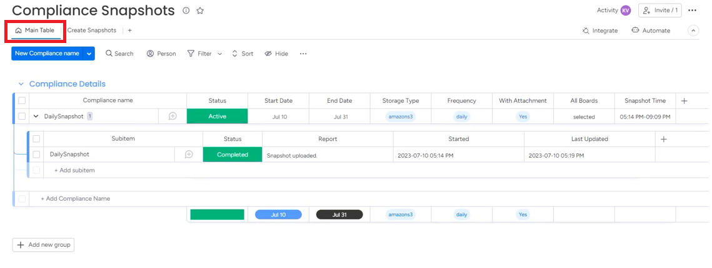Open the DailySnapshot item conversation bubble
The height and width of the screenshot is (268, 712).
pyautogui.click(x=173, y=117)
